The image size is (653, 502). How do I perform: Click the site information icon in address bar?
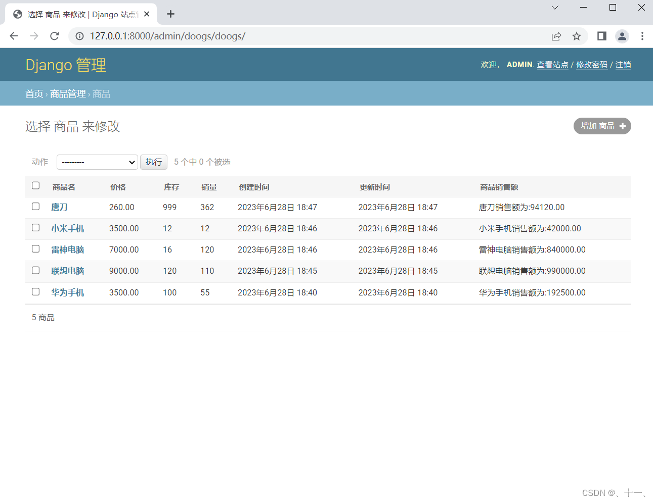[x=79, y=36]
